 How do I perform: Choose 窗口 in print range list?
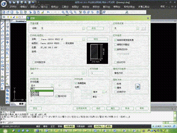pos(42,88)
